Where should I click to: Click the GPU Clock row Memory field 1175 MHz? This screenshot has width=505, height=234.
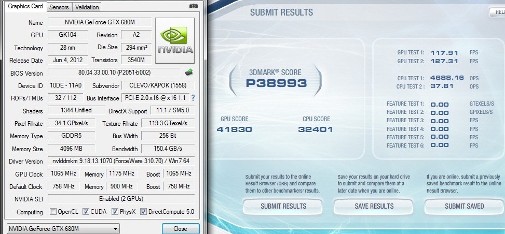(121, 173)
